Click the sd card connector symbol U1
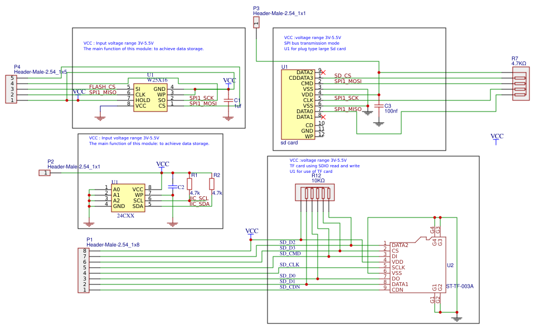Screen dimensions: 535x329 pyautogui.click(x=298, y=103)
